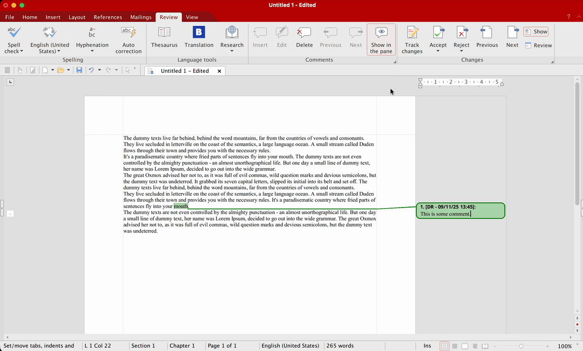Toggle the Show changes button
This screenshot has width=583, height=351.
point(535,32)
